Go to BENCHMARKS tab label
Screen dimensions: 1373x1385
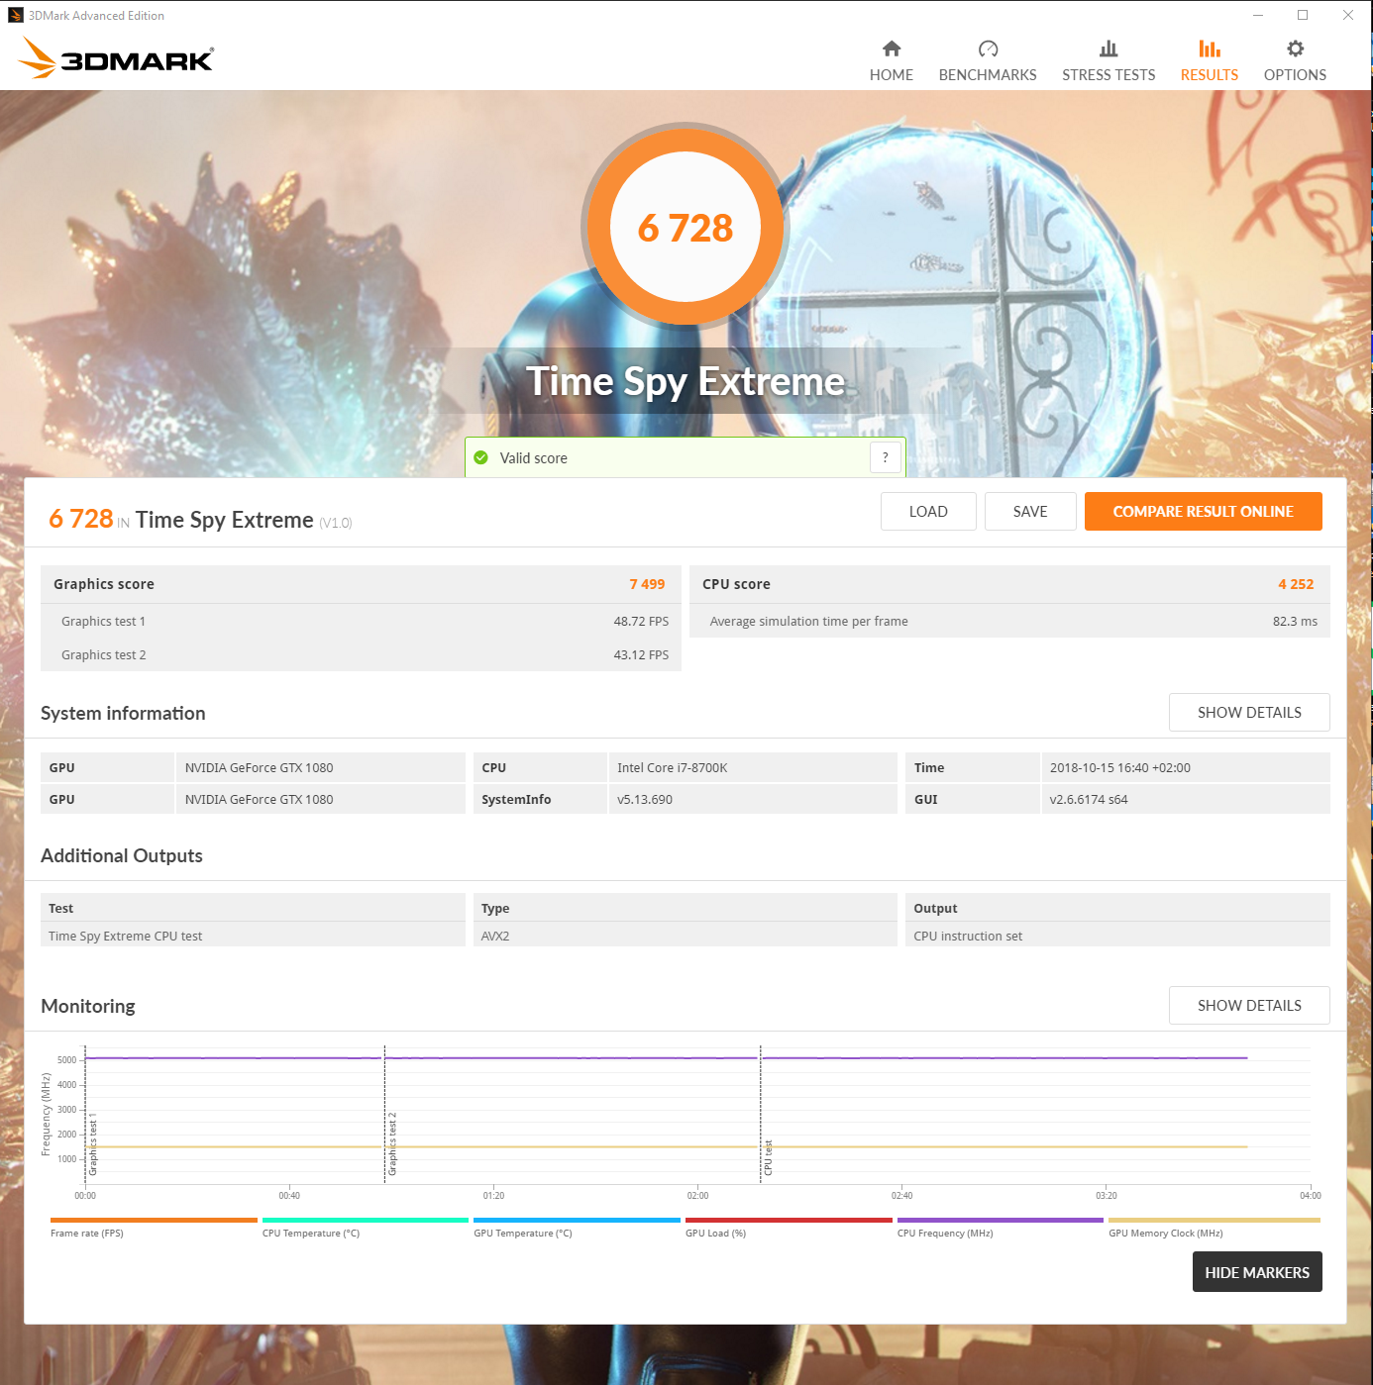988,75
